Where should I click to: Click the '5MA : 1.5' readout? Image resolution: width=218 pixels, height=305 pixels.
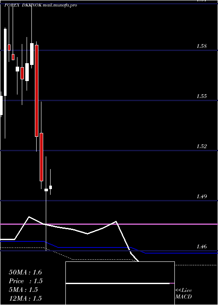point(23,290)
